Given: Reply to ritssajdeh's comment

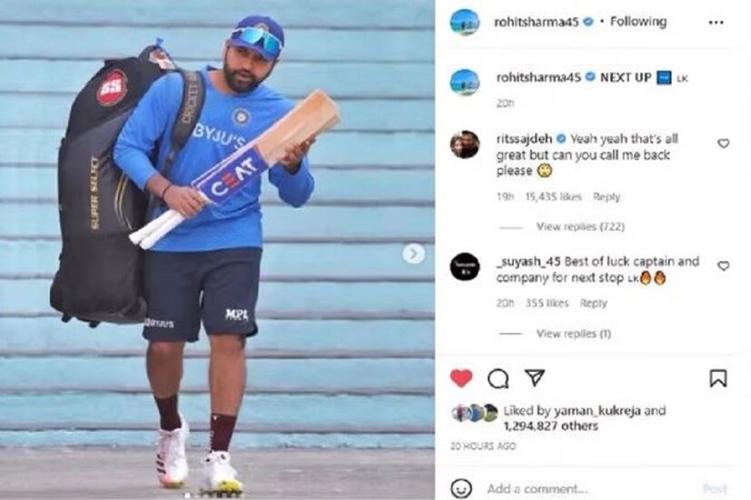Looking at the screenshot, I should click(607, 197).
